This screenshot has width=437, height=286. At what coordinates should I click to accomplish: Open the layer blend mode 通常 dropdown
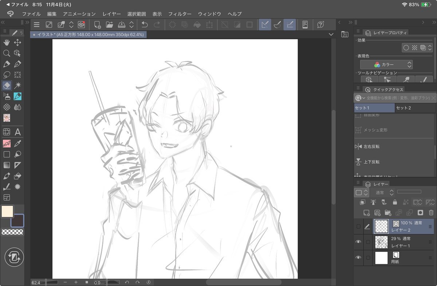coord(384,193)
